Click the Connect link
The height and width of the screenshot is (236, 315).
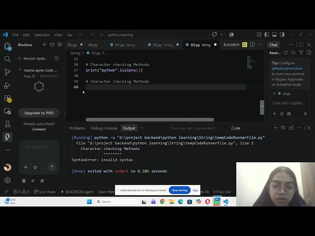[x=39, y=129]
